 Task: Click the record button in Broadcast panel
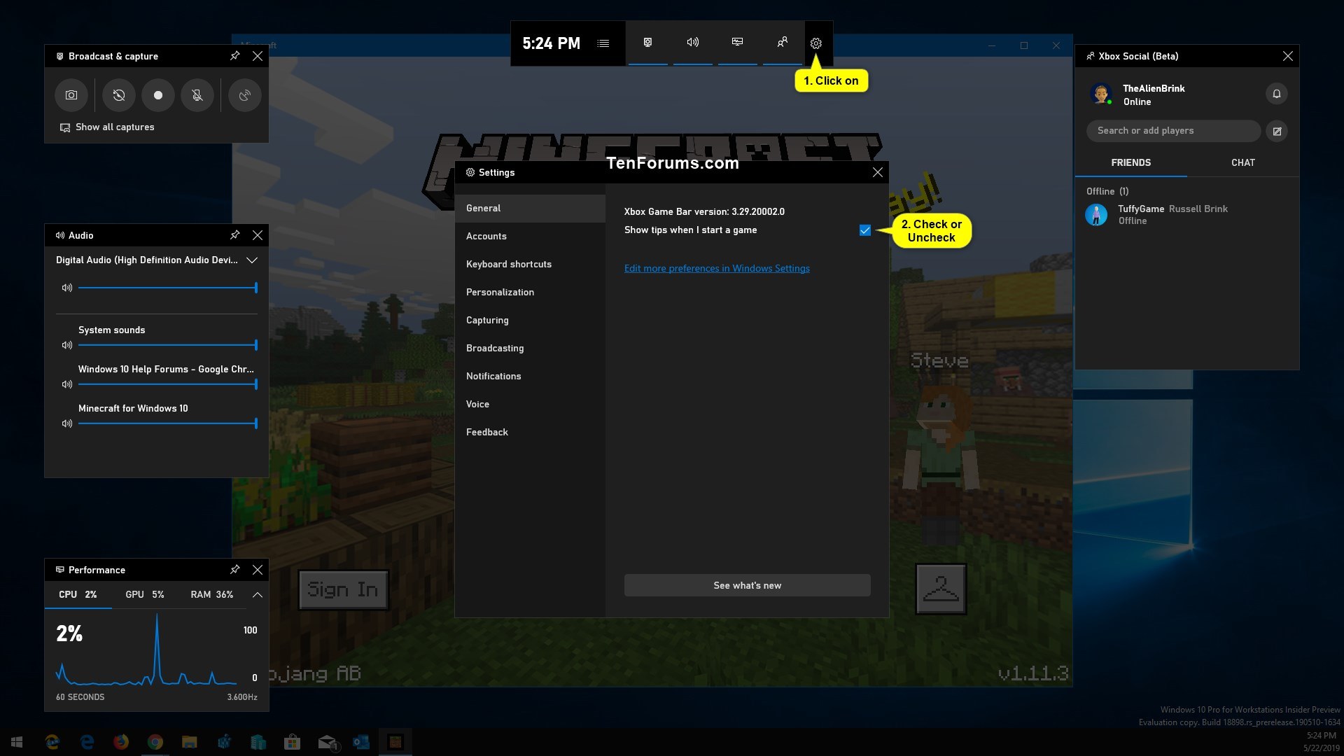[156, 95]
